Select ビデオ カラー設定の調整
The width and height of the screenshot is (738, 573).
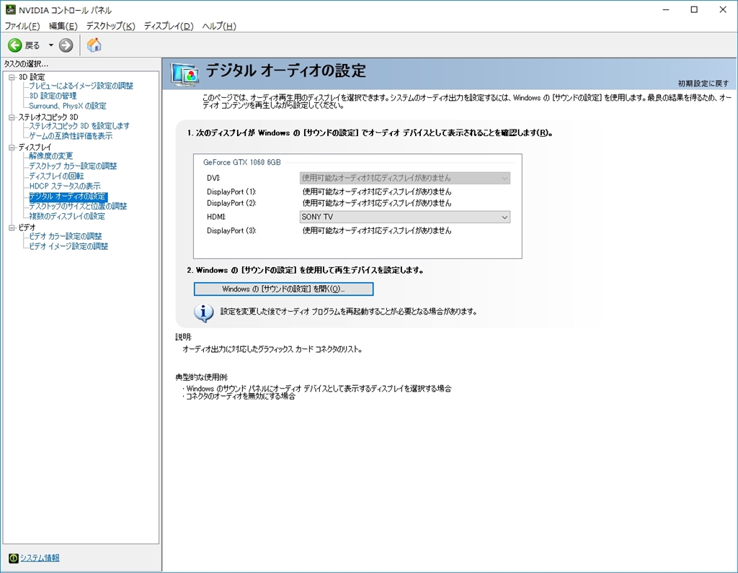[66, 236]
